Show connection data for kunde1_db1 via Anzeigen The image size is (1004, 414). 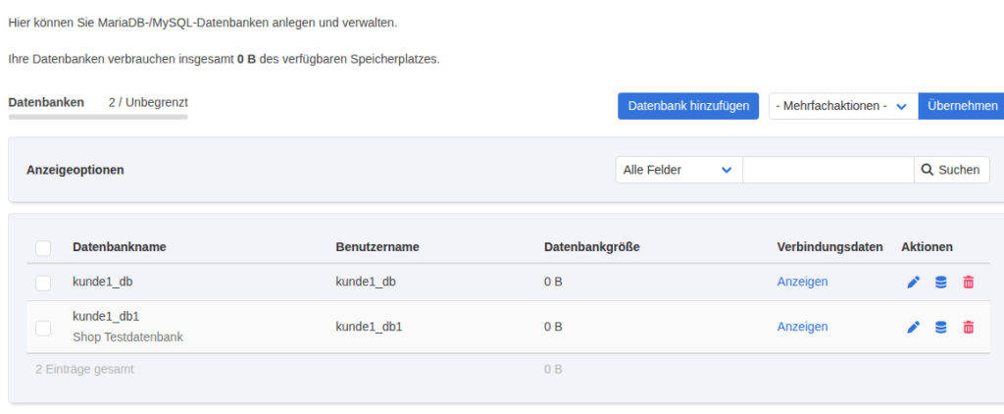click(x=802, y=327)
